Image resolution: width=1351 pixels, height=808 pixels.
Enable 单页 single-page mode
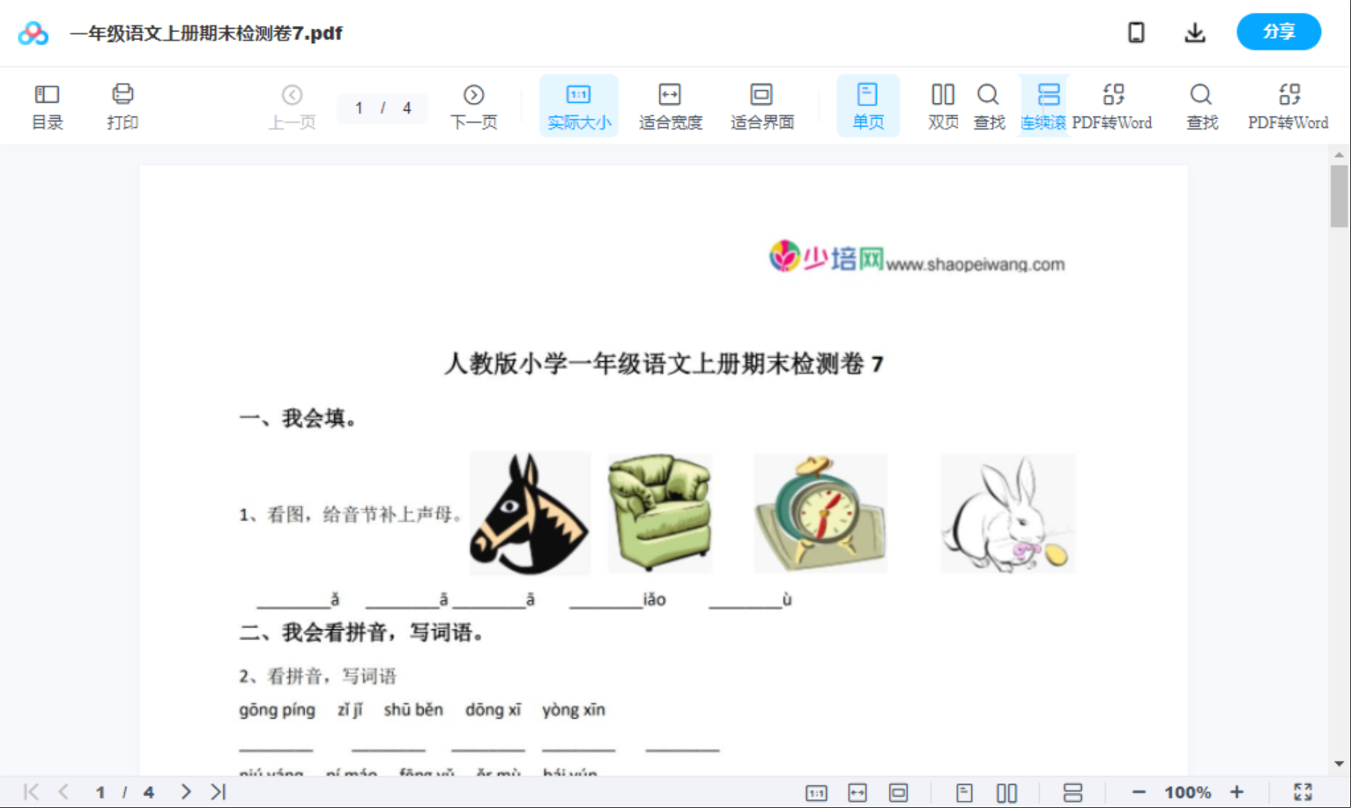(868, 105)
